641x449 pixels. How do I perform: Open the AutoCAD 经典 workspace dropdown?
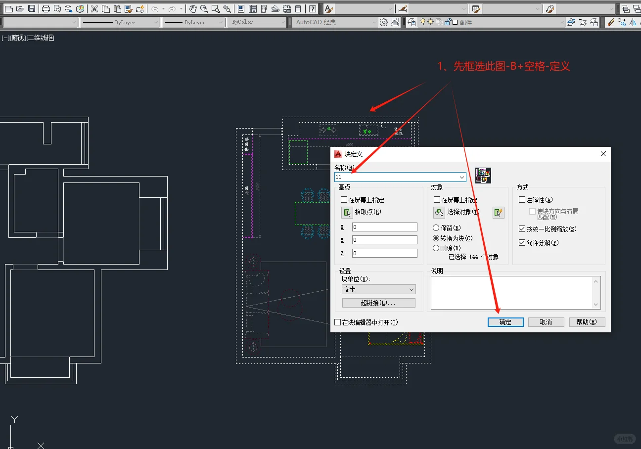tap(335, 22)
